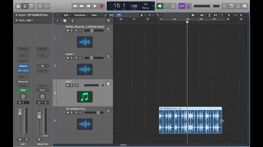
Task: Open the Pointer tool menu
Action: [x=143, y=15]
